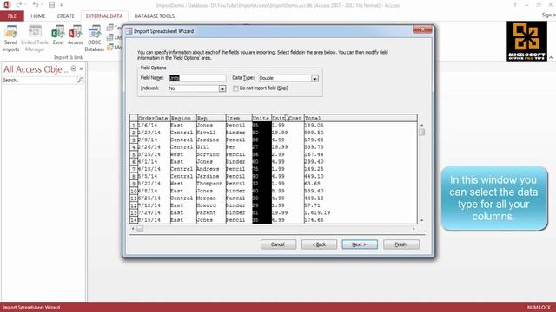Click Item cell Pen
The width and height of the screenshot is (556, 312).
(230, 147)
